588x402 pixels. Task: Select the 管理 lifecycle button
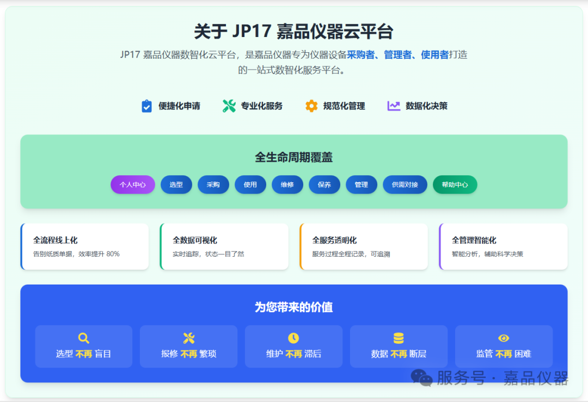[x=362, y=185]
